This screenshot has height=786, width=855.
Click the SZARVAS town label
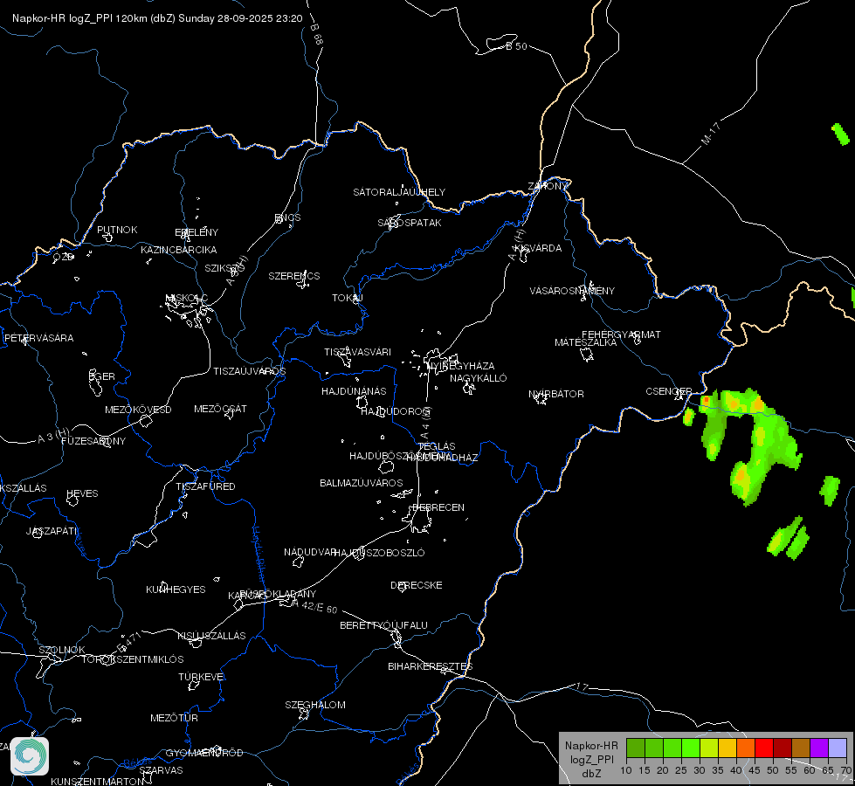click(161, 770)
